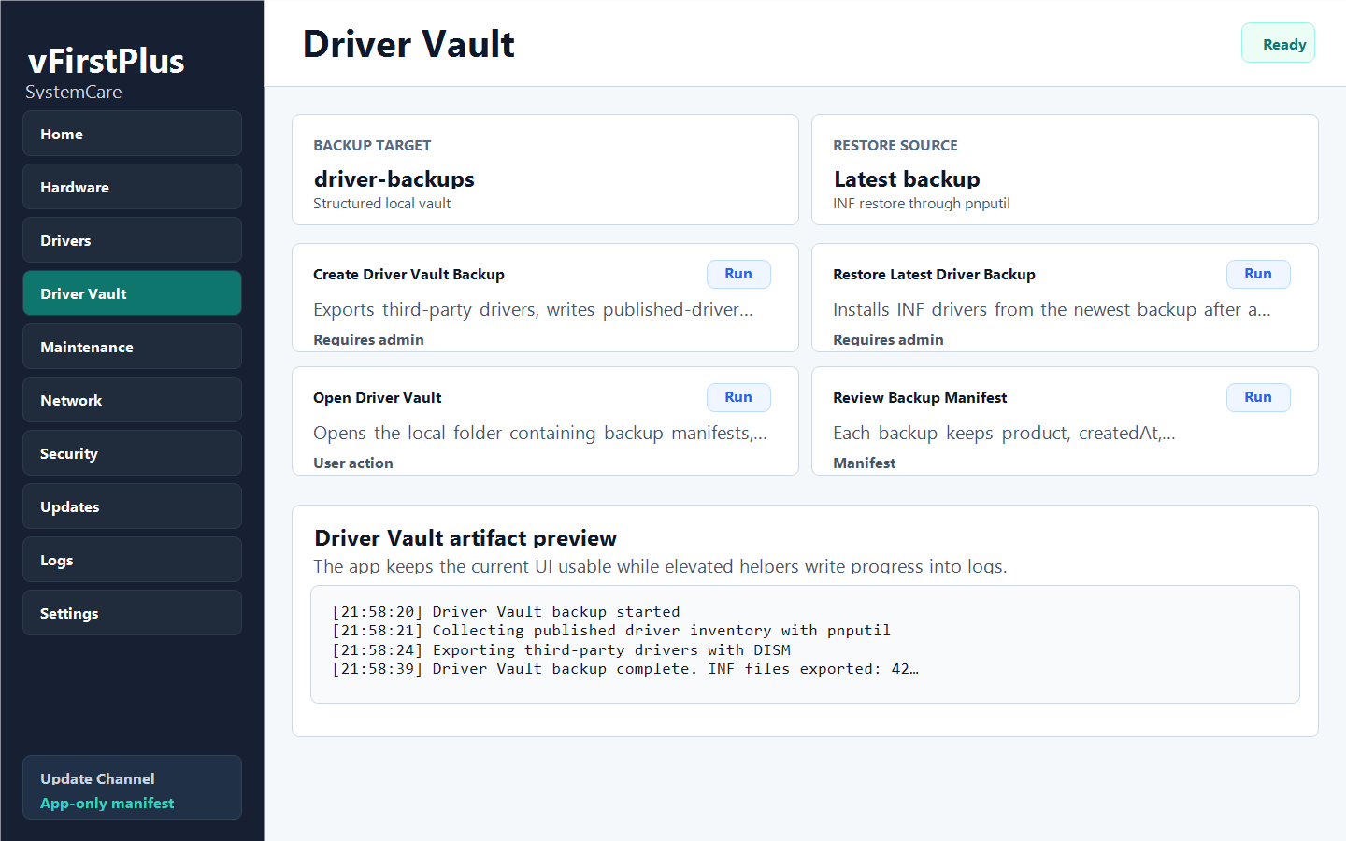1346x841 pixels.
Task: Run Restore Latest Driver Backup
Action: click(x=1258, y=274)
